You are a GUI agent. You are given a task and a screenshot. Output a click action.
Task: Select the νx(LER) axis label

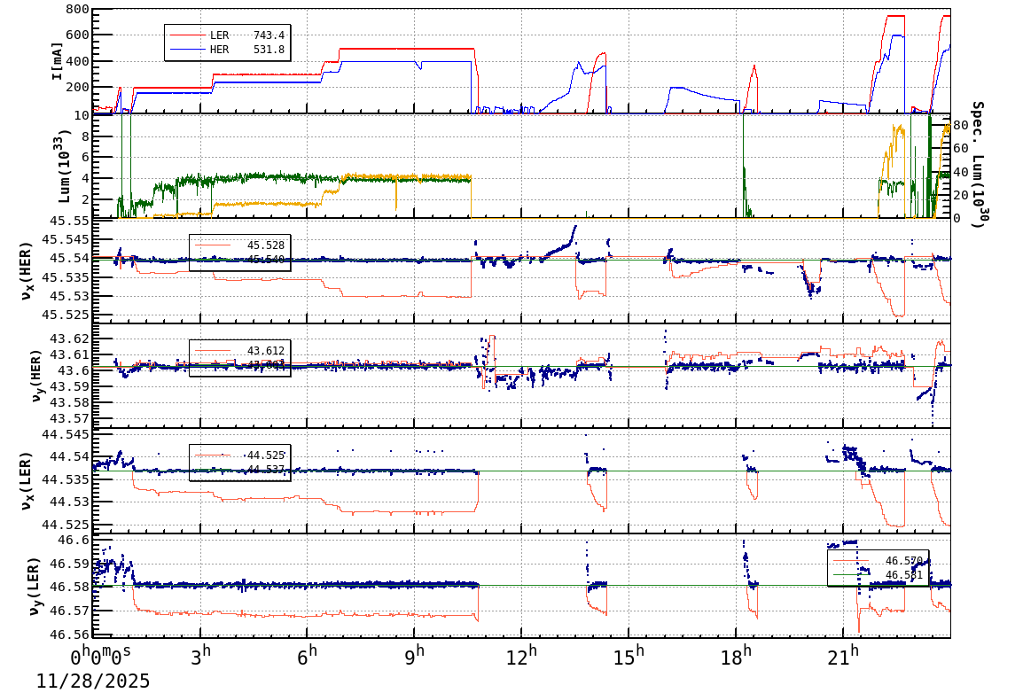tap(27, 479)
